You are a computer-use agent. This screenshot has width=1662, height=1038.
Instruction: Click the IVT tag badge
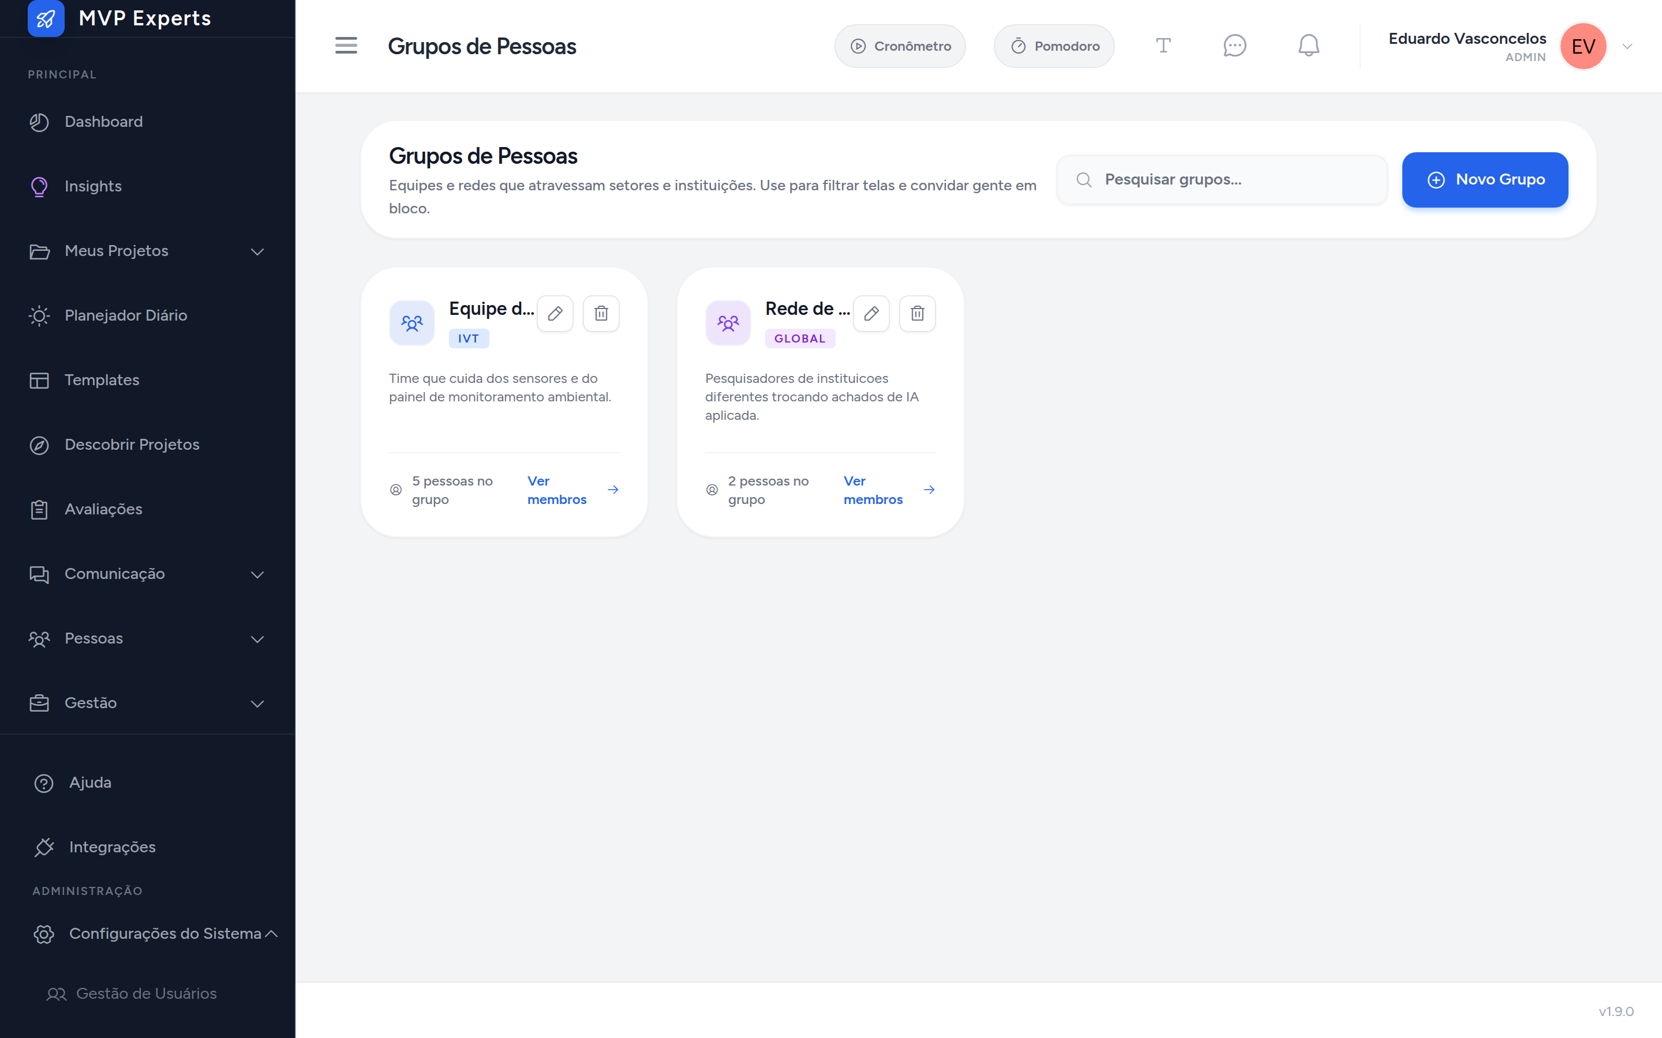(x=469, y=339)
